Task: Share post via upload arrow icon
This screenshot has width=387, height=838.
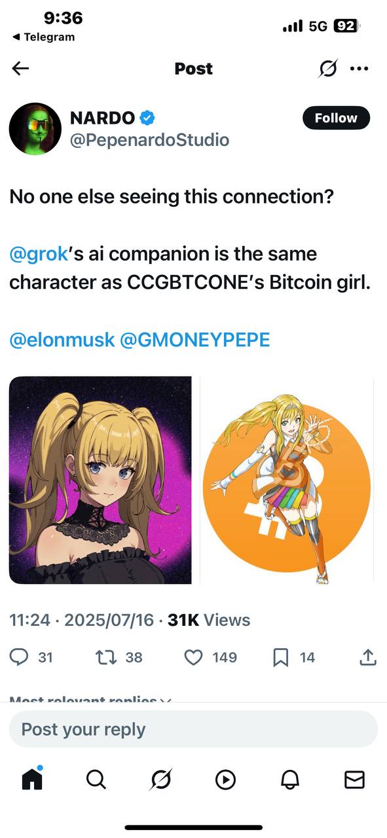Action: pyautogui.click(x=368, y=657)
